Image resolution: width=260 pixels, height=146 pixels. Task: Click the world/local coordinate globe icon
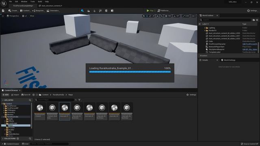pos(158,16)
